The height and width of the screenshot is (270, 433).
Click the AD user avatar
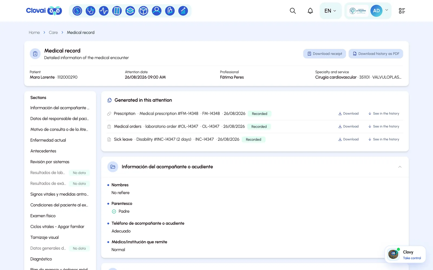point(376,11)
